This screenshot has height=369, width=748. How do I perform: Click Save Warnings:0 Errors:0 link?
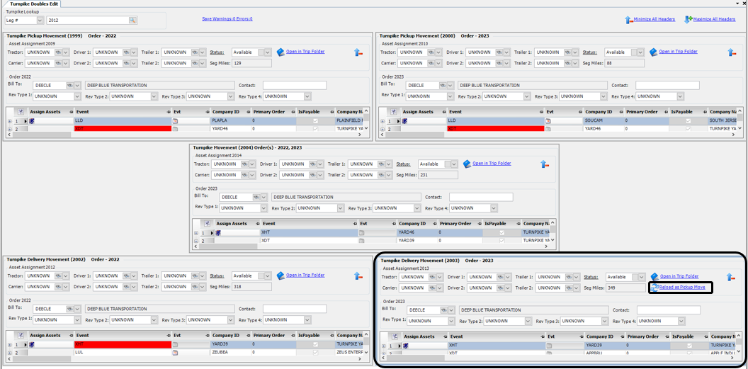227,19
